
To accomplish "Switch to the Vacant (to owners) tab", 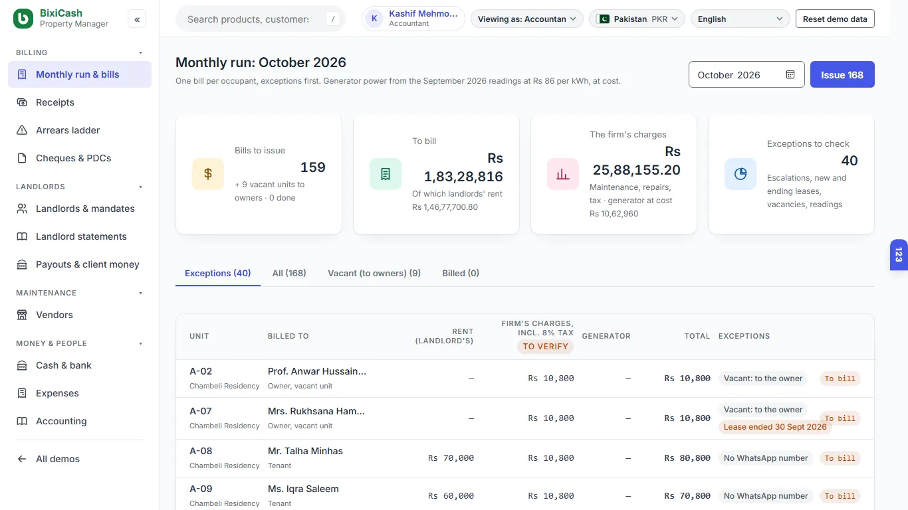I will pyautogui.click(x=374, y=273).
